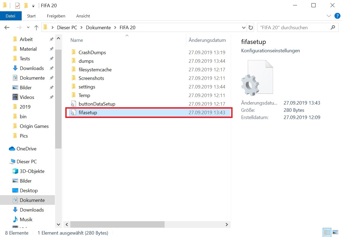Select the fifasetup file
The height and width of the screenshot is (237, 342).
click(149, 113)
